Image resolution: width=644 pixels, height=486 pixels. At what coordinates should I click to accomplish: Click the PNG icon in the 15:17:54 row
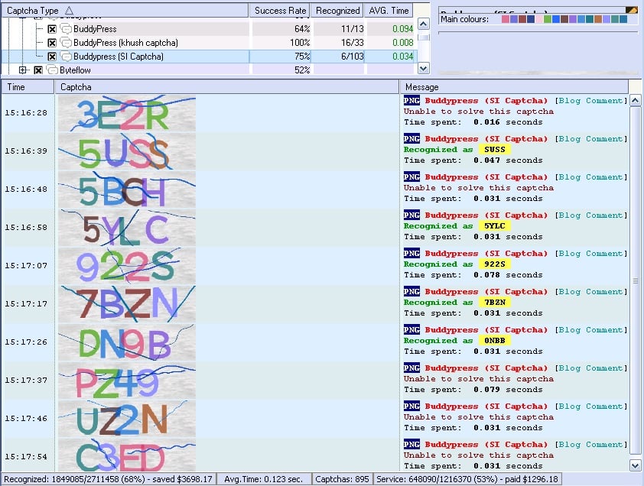tap(411, 444)
